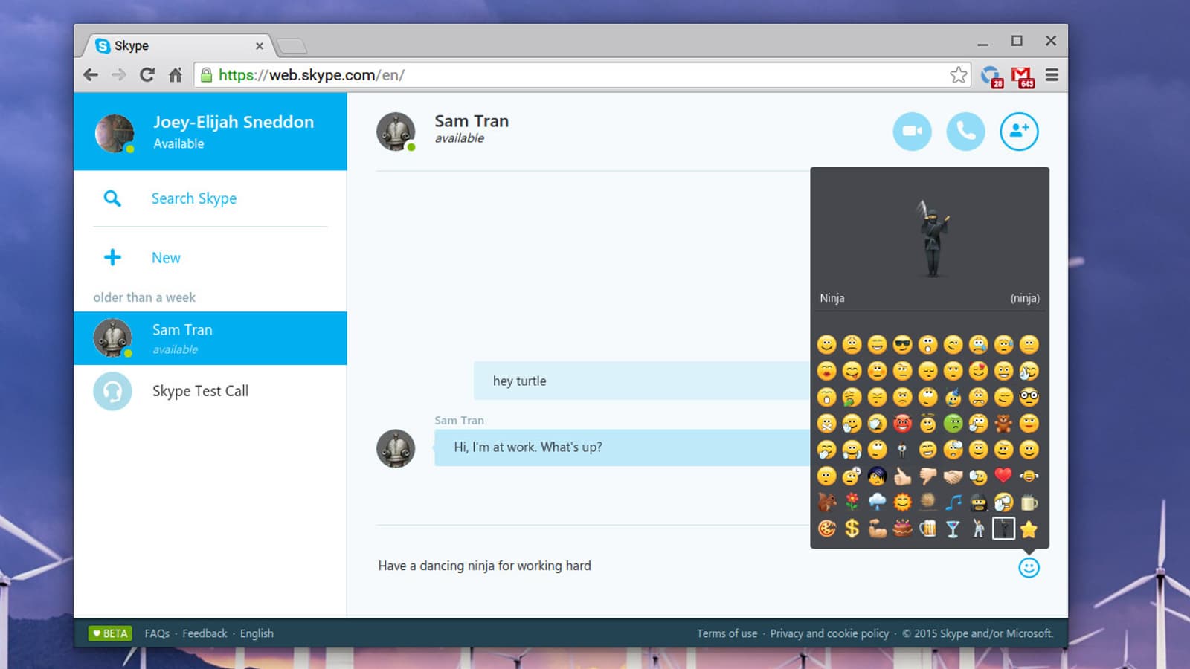The image size is (1190, 669).
Task: Choose the beer mug emoticon
Action: click(927, 529)
